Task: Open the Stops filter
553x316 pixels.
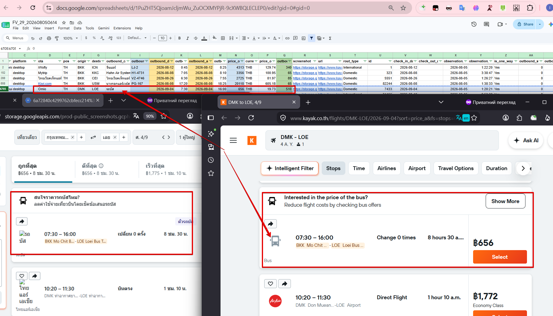Action: [x=333, y=168]
